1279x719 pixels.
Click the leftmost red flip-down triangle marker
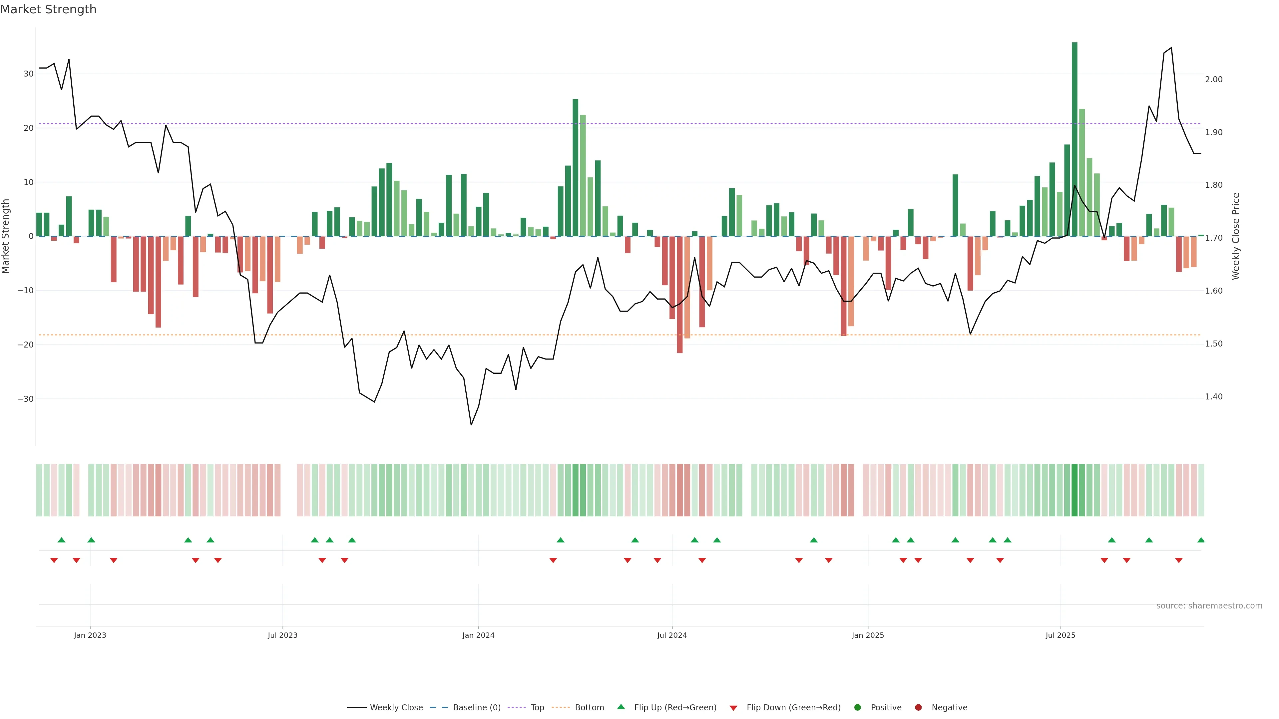(54, 560)
